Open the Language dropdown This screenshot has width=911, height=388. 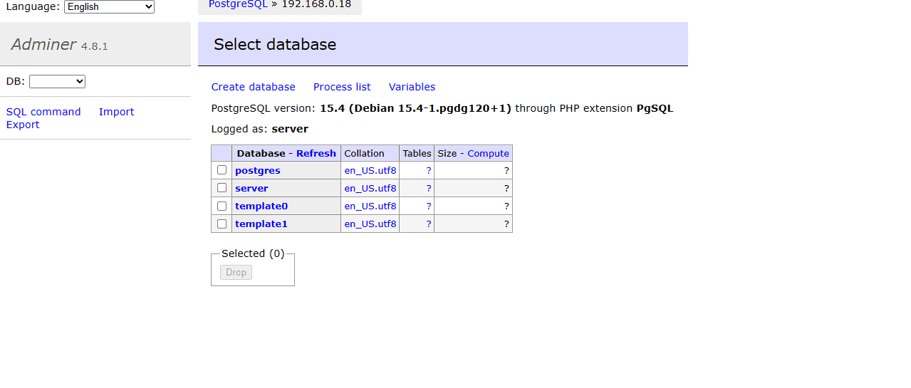[109, 7]
